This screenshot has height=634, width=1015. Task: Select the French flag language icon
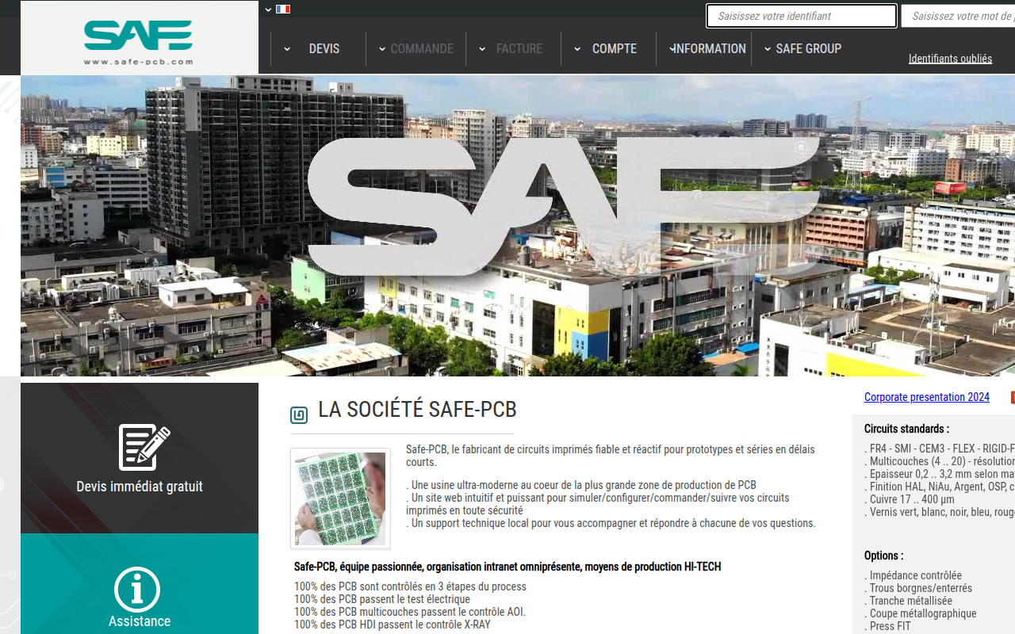tap(283, 10)
